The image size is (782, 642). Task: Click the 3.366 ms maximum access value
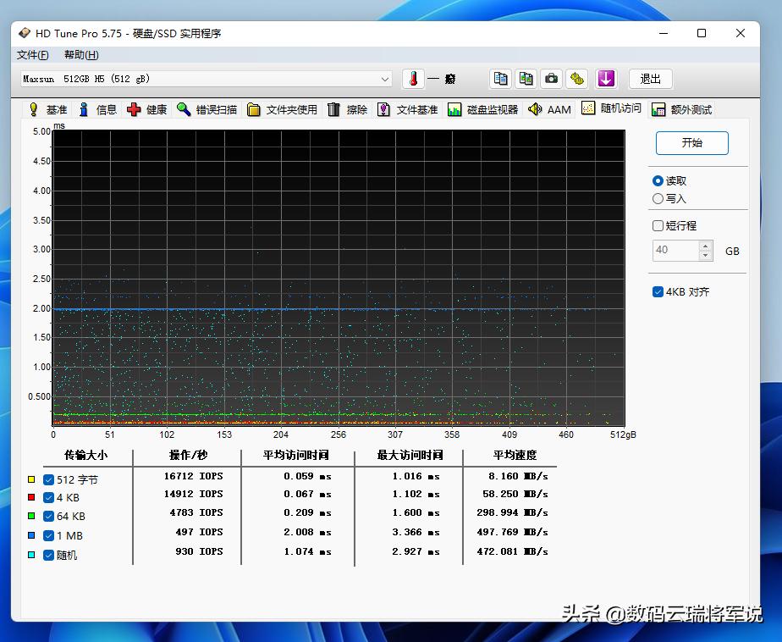(x=416, y=532)
